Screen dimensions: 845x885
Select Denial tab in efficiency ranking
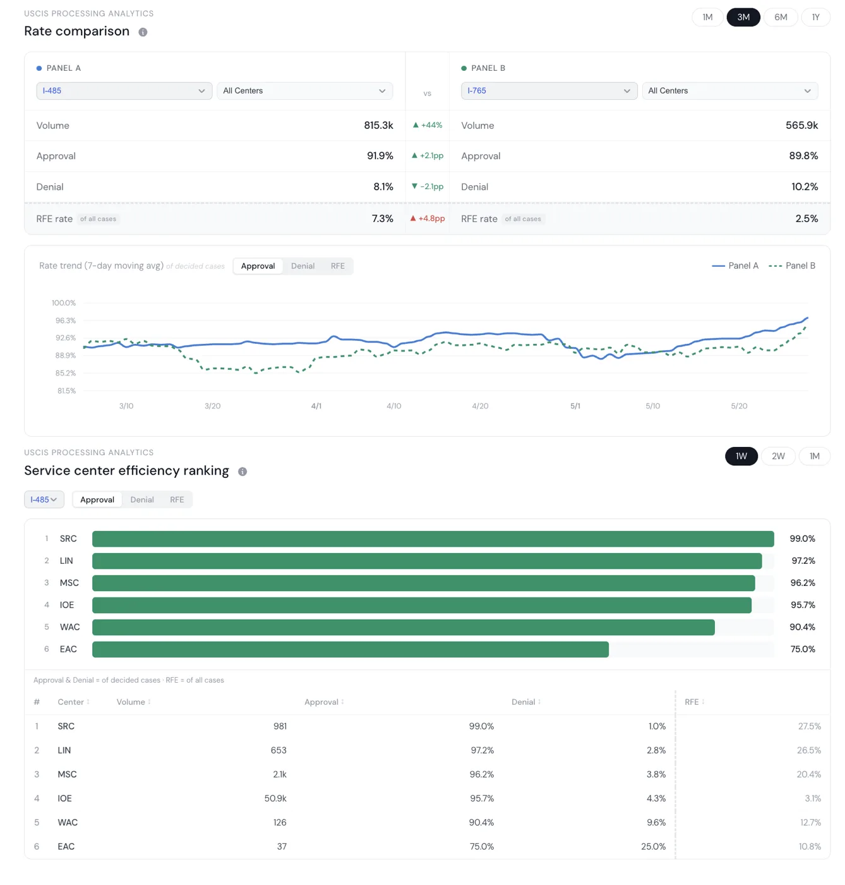pos(142,499)
